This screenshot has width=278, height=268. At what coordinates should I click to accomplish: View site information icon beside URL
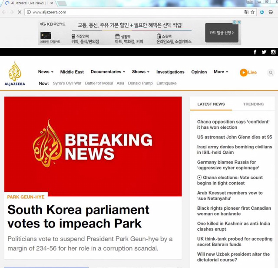[29, 12]
